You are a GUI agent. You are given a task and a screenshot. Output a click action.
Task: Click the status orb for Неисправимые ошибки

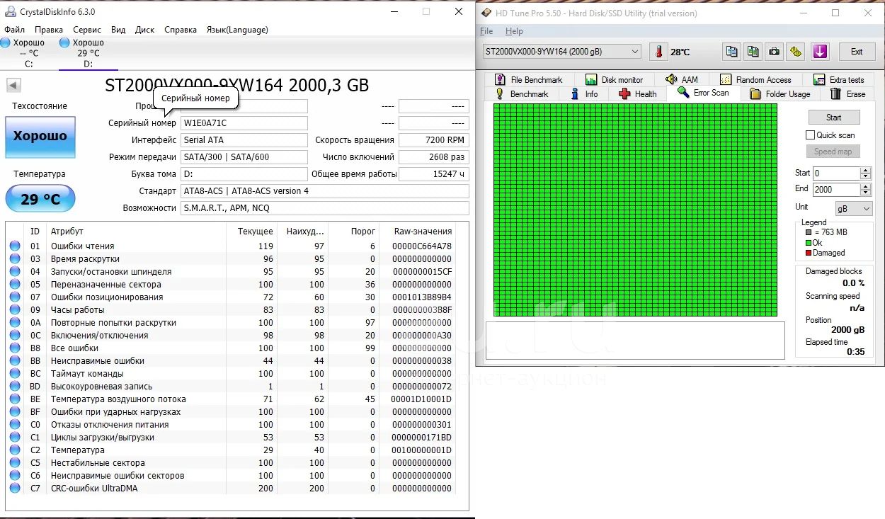click(x=15, y=361)
